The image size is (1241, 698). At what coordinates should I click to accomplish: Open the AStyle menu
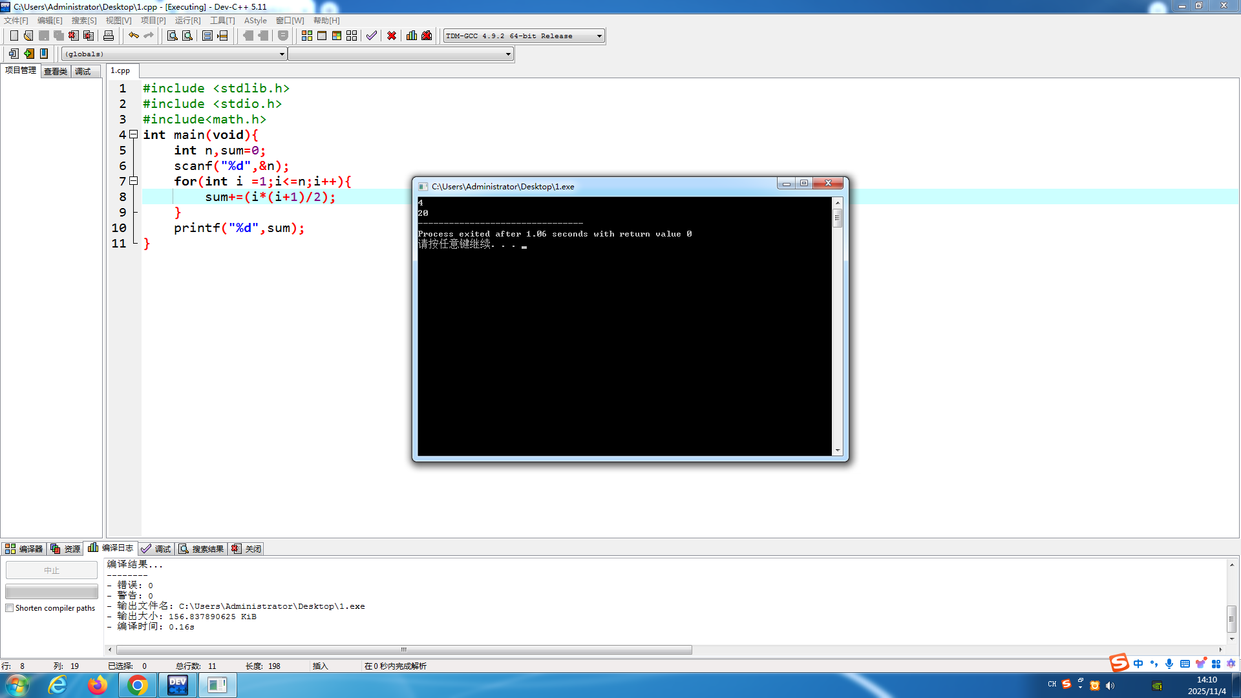[x=255, y=21]
